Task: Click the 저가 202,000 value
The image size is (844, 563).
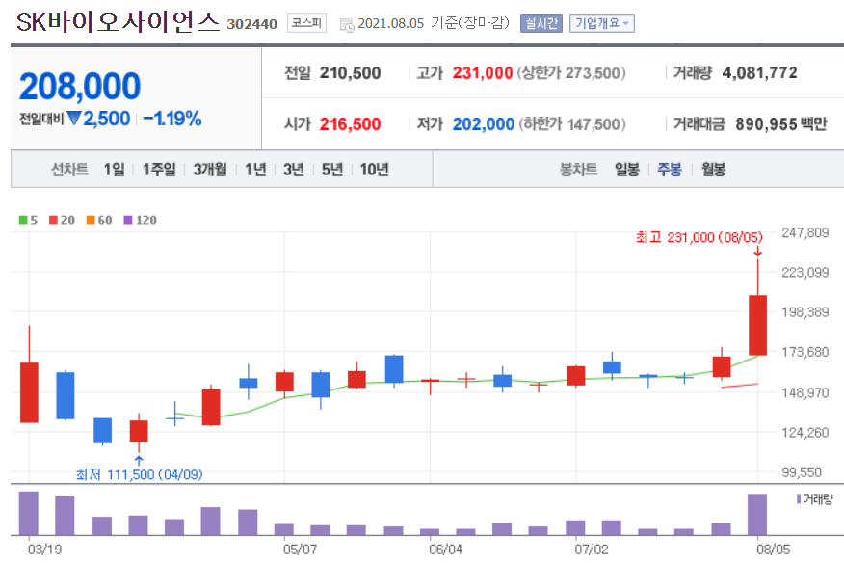Action: 484,124
